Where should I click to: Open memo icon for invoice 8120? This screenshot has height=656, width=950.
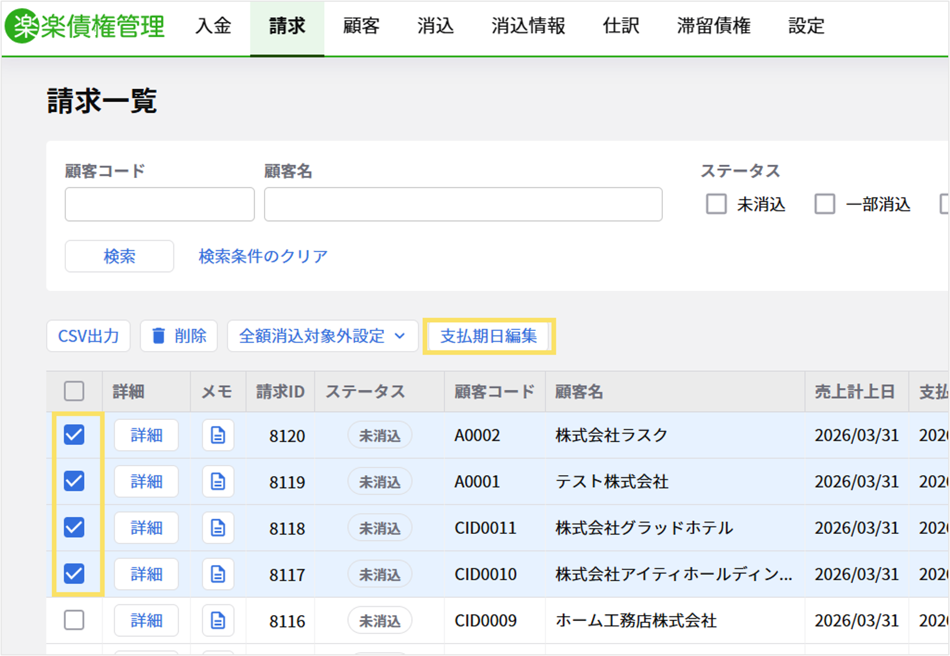218,435
